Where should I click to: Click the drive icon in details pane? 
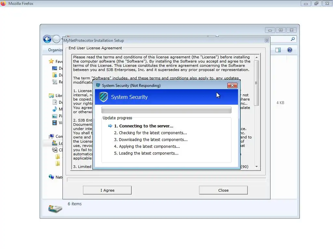[x=55, y=208]
